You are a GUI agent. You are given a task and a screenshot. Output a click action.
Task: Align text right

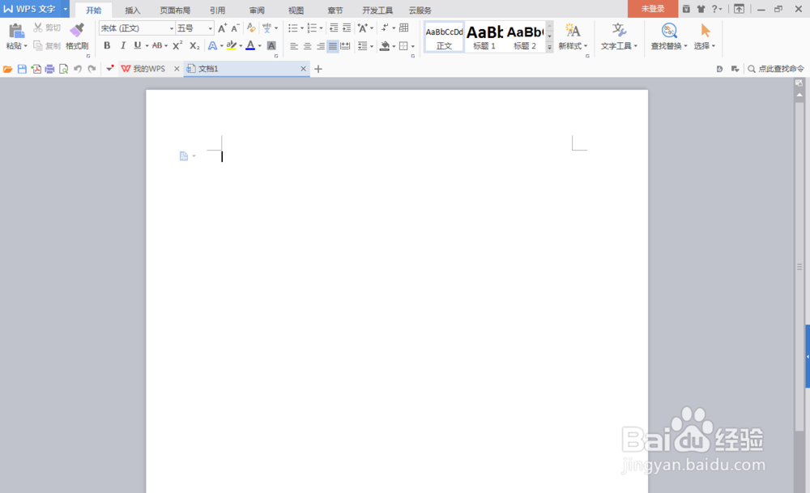[x=320, y=46]
